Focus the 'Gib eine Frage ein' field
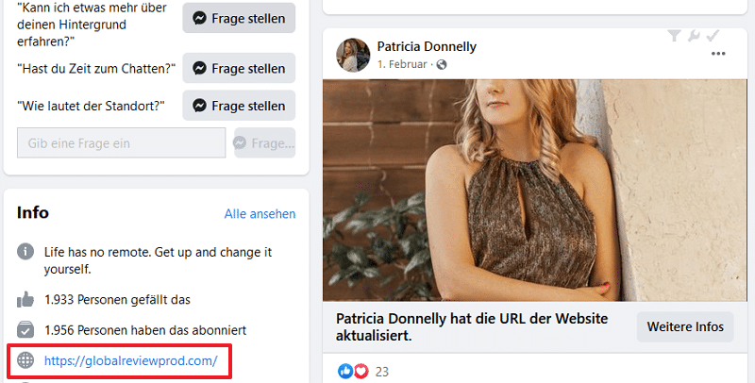Viewport: 755px width, 383px height. (122, 142)
